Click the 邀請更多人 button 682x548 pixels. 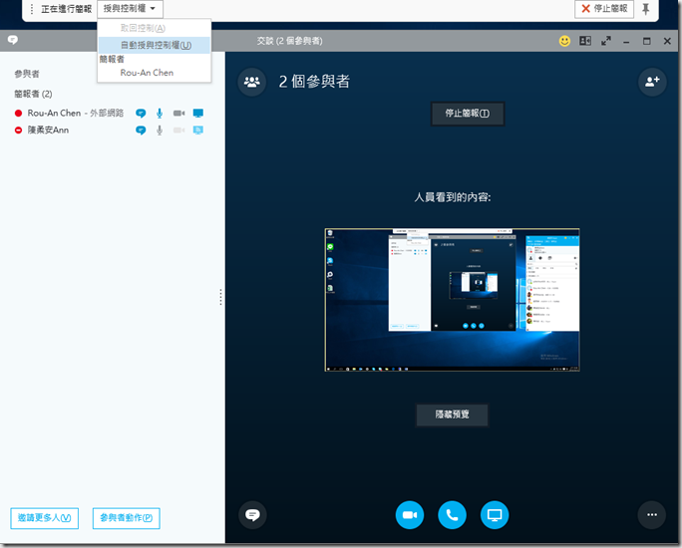point(45,518)
